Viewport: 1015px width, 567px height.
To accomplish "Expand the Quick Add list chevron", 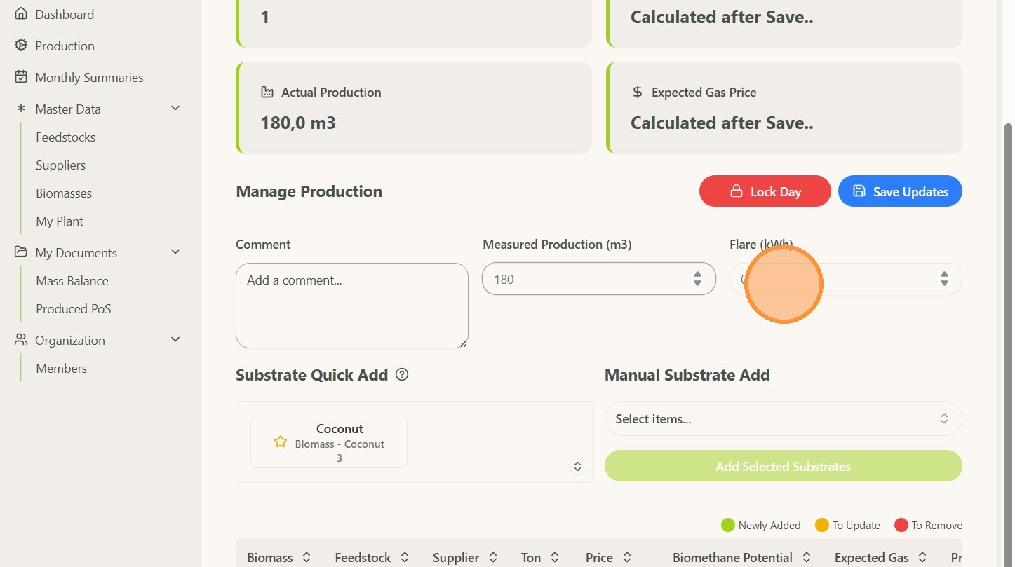I will click(x=577, y=466).
